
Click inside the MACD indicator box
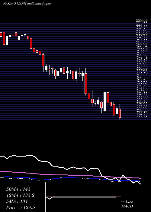[x=83, y=197]
